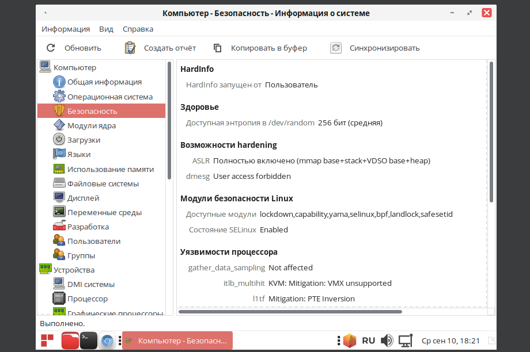This screenshot has height=352, width=530.
Task: Click the volume speaker tray icon
Action: point(387,340)
